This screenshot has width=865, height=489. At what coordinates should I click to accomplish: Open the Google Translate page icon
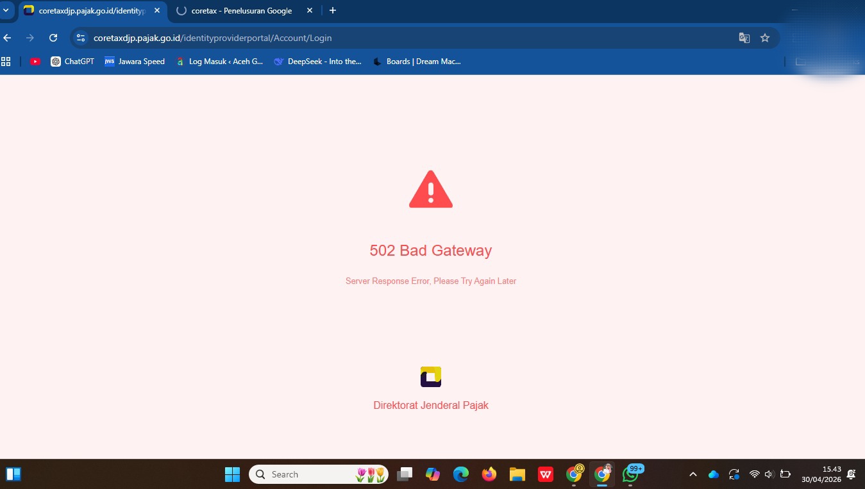point(744,38)
